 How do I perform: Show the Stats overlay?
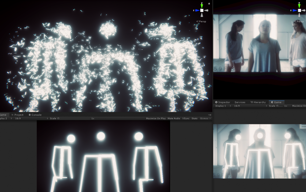[x=195, y=118]
